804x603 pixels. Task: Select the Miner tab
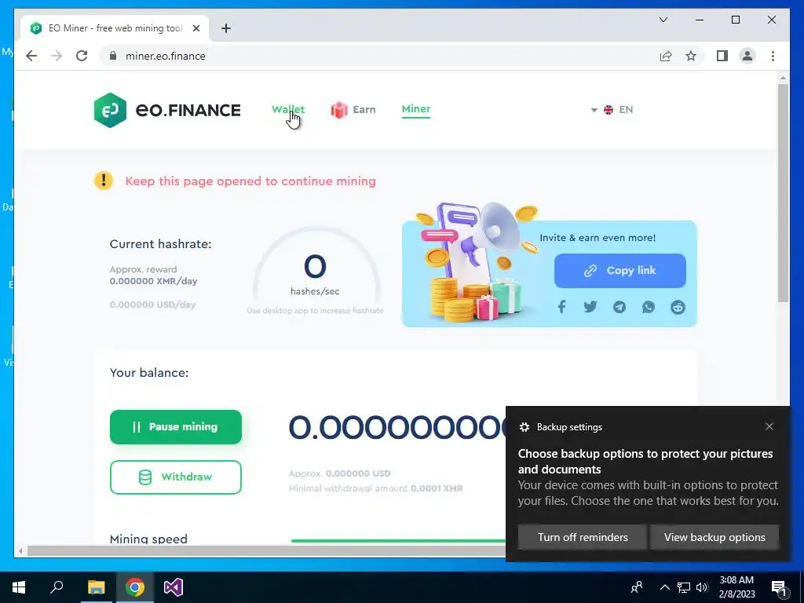pos(416,109)
